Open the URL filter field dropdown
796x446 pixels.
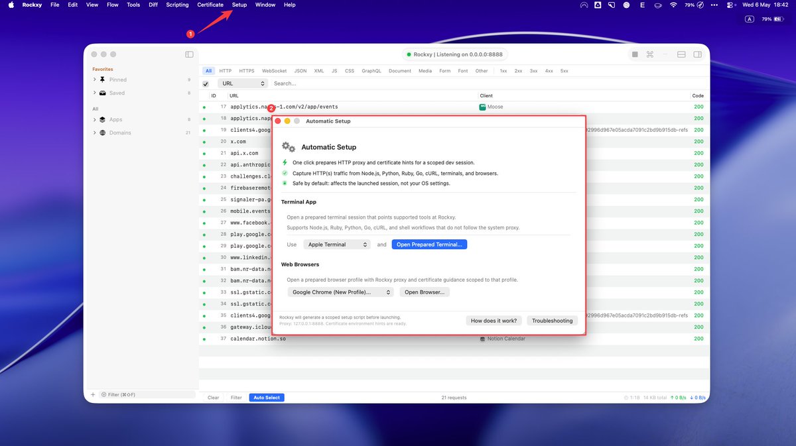pos(243,84)
